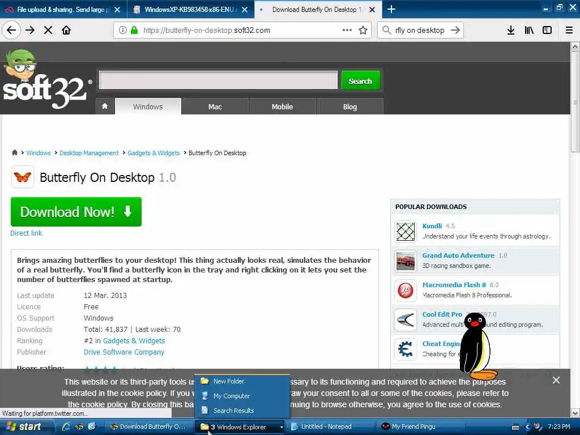Screen dimensions: 580x435
Task: Close the File upload & sharing tab
Action: [x=117, y=10]
